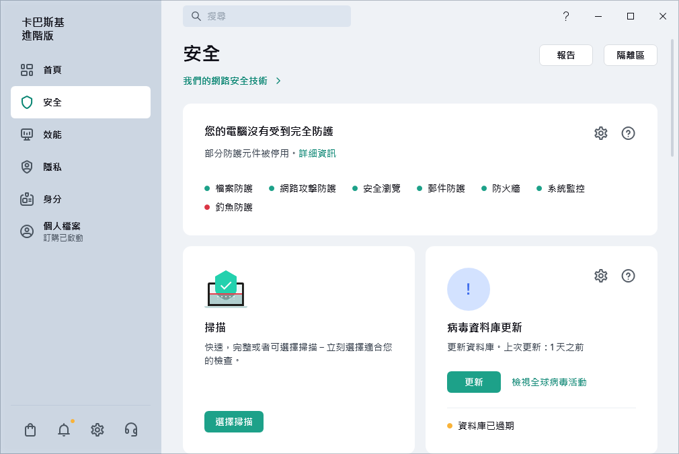Open the settings gear in bottom sidebar
The width and height of the screenshot is (679, 454).
pyautogui.click(x=97, y=430)
